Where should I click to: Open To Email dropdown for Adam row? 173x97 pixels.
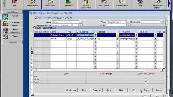[x=156, y=39]
